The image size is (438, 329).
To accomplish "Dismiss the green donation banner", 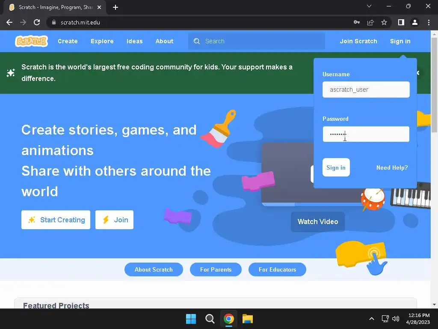I will click(418, 73).
